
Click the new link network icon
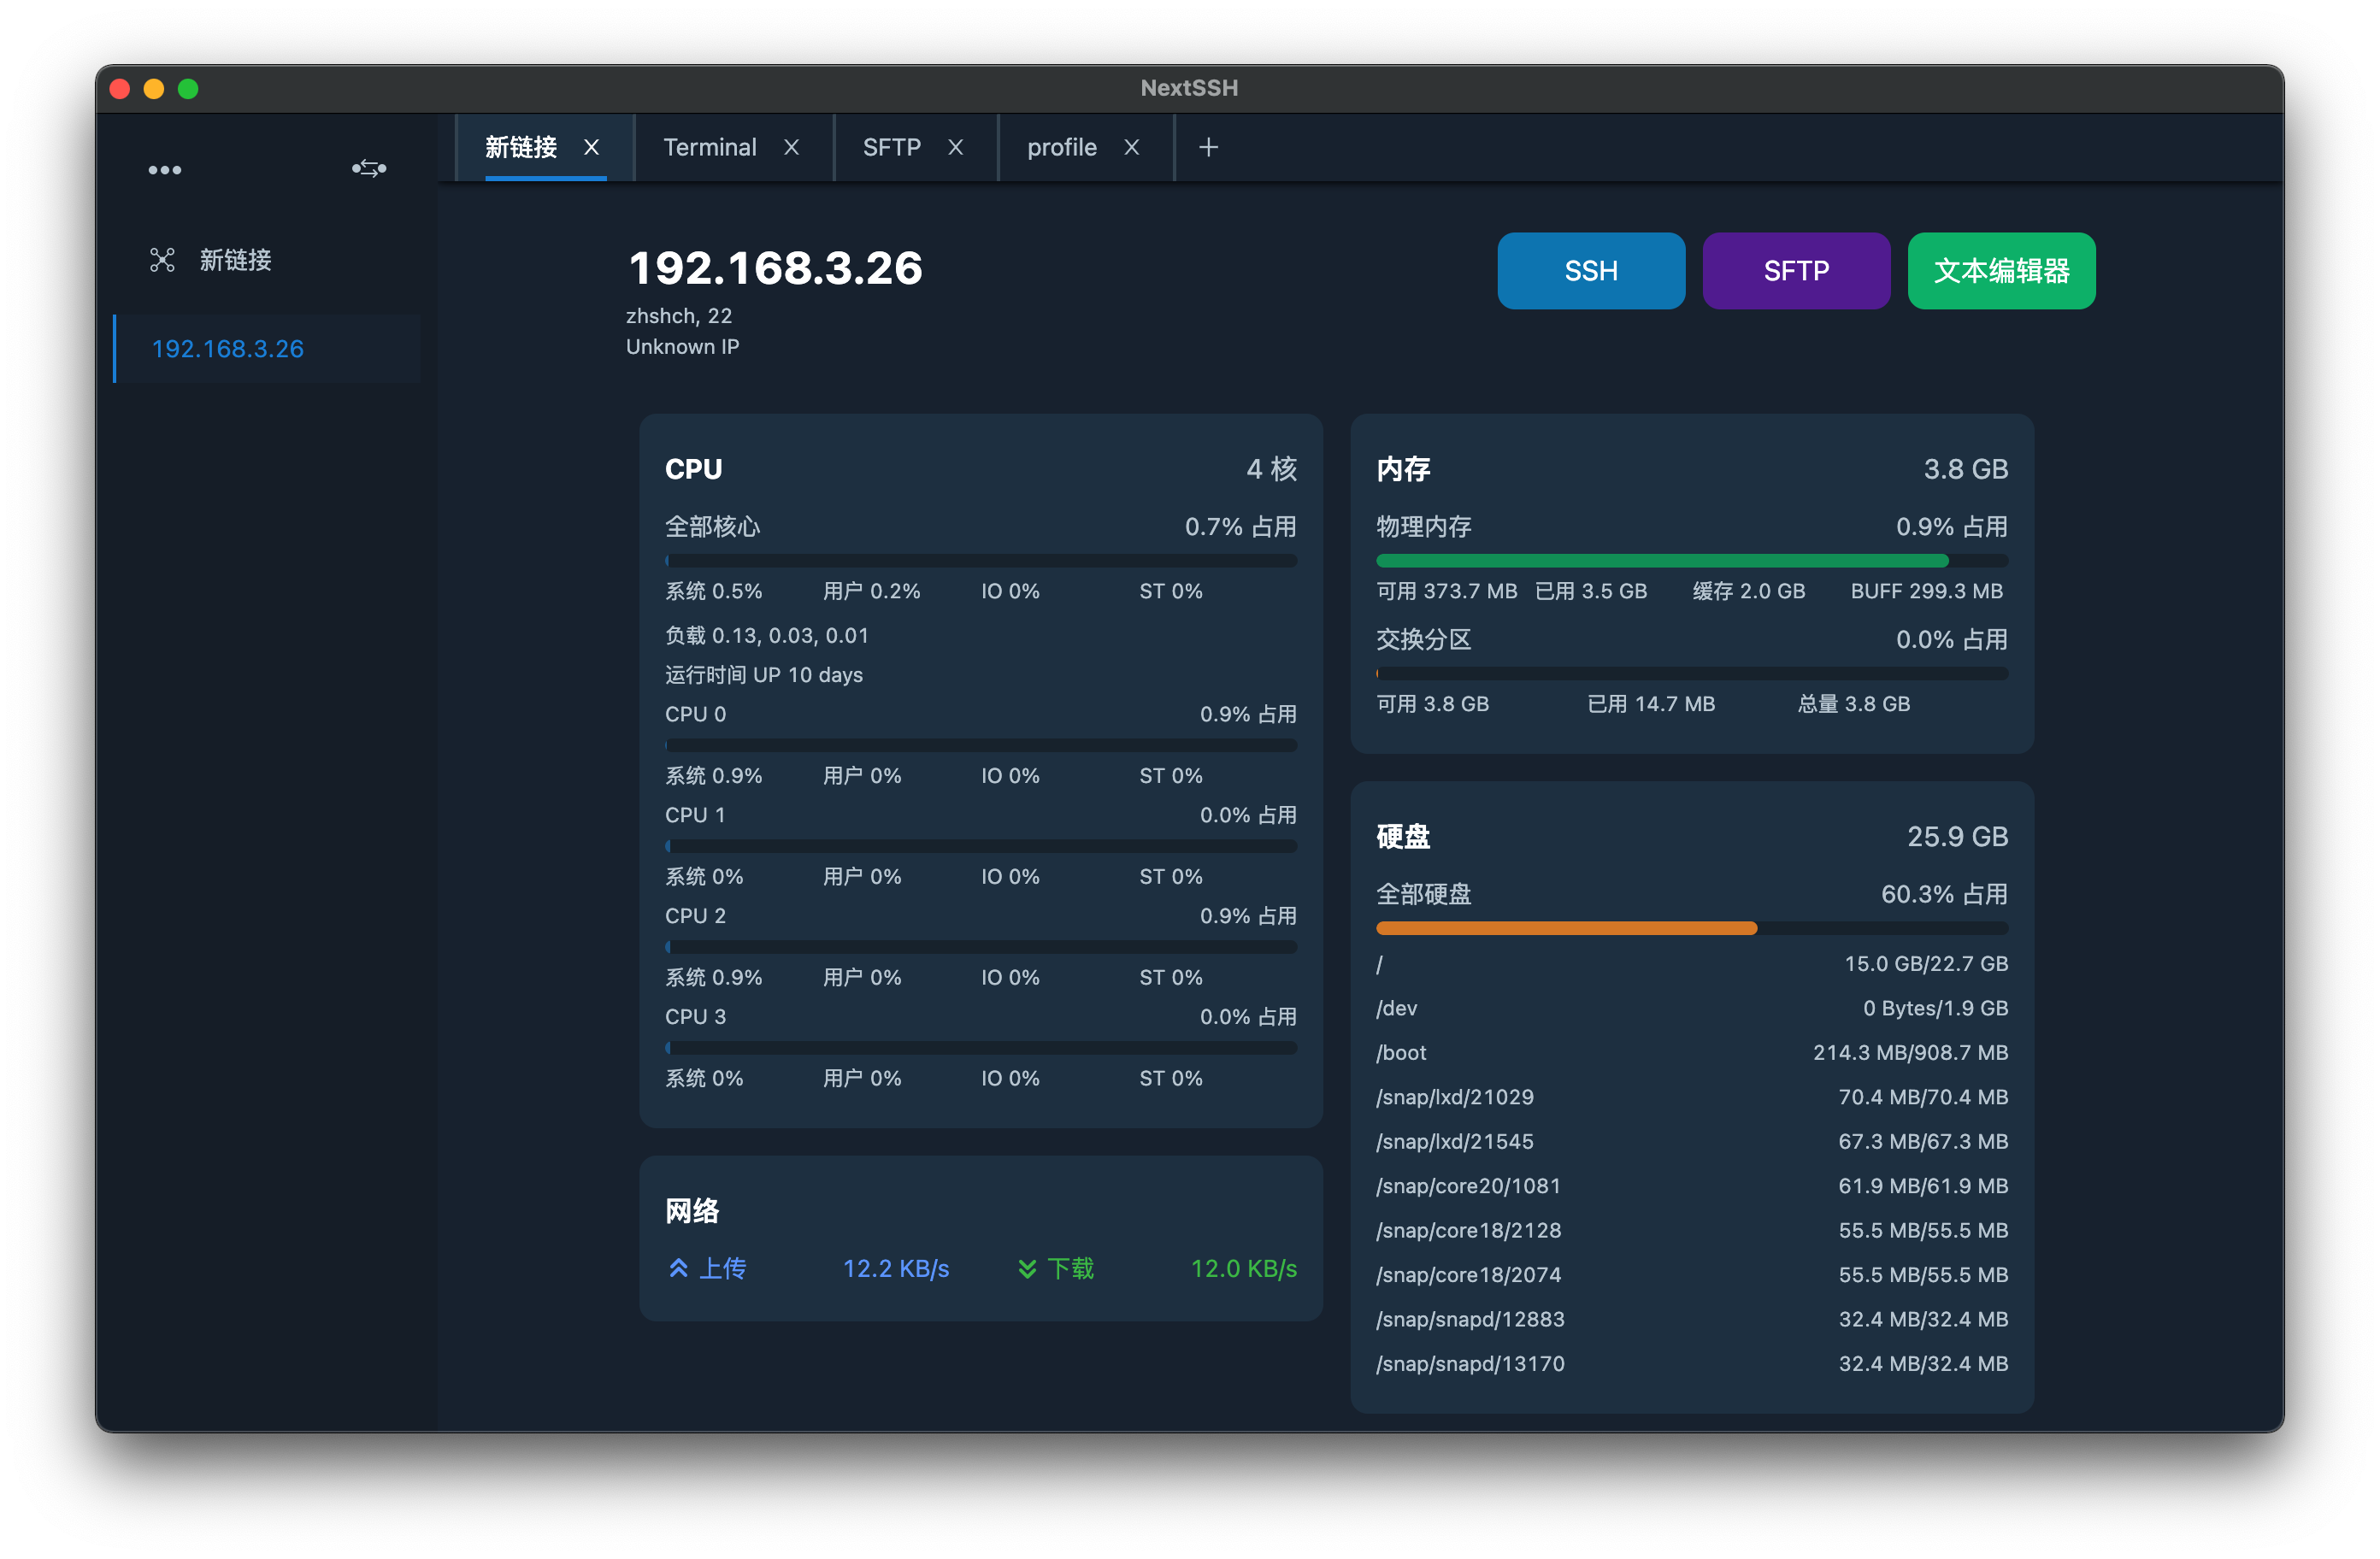coord(162,260)
